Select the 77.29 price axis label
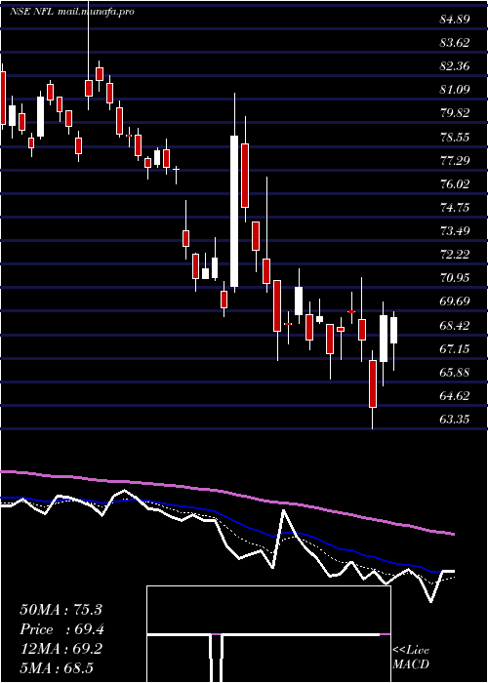Image resolution: width=488 pixels, height=683 pixels. pyautogui.click(x=455, y=161)
